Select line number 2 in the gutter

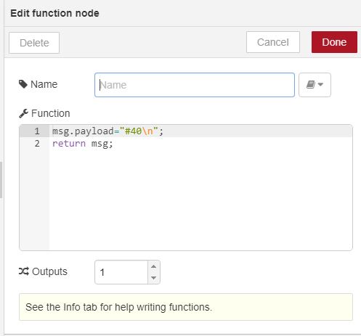point(37,144)
